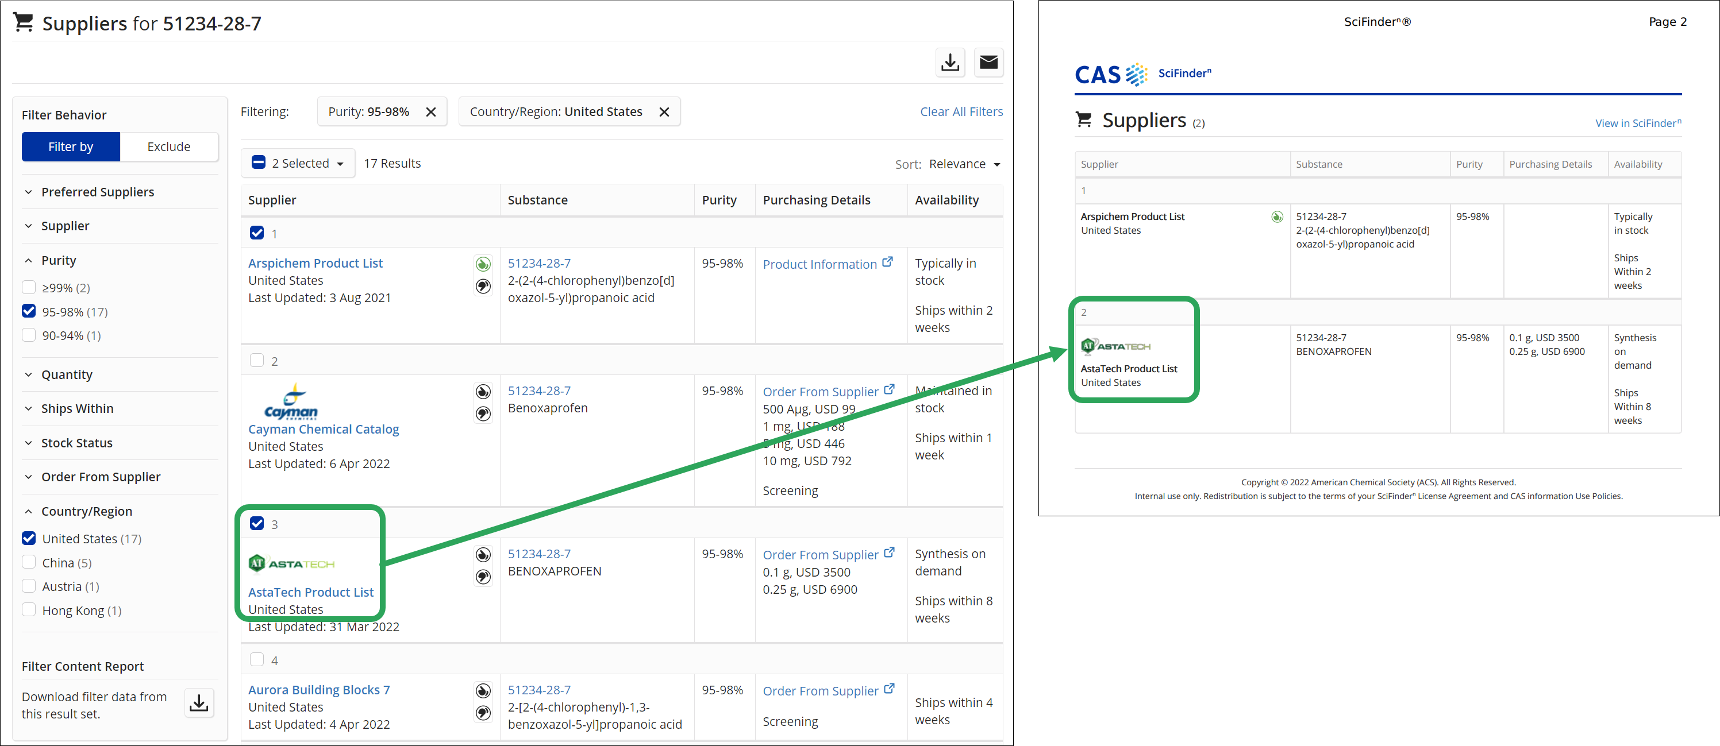Click the lower round icon in AstaTech row
1720x746 pixels.
tap(483, 577)
